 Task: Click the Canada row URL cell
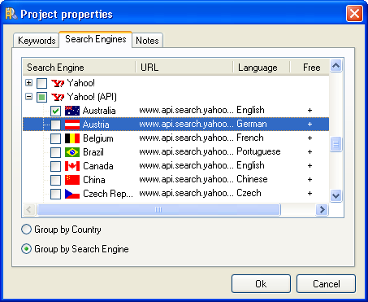point(186,165)
